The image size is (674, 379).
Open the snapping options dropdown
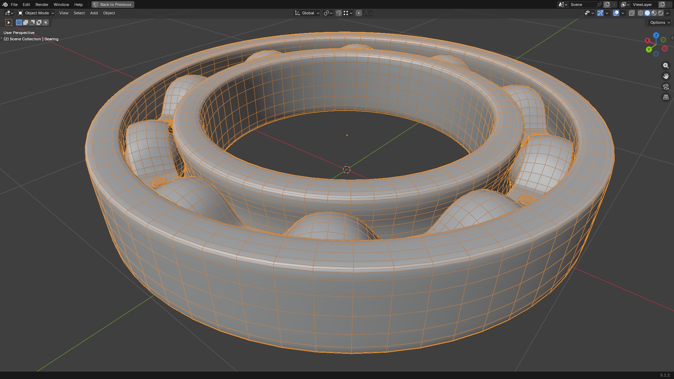[348, 13]
